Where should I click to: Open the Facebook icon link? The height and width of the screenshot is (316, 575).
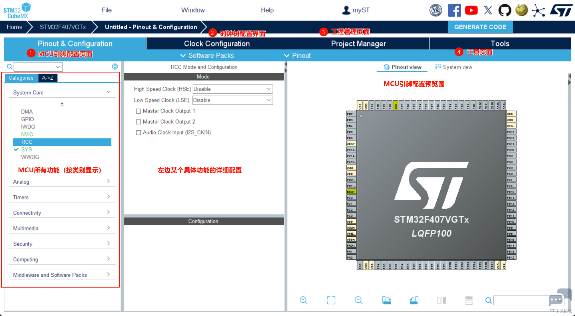454,10
